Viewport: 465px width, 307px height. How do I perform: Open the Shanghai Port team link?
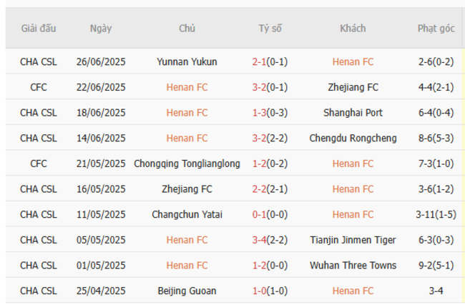pos(353,113)
